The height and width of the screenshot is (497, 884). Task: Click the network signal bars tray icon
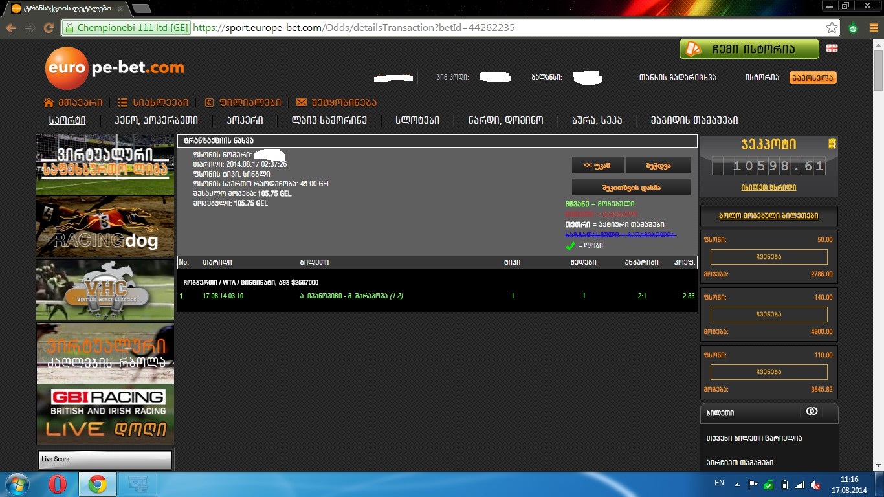point(800,485)
